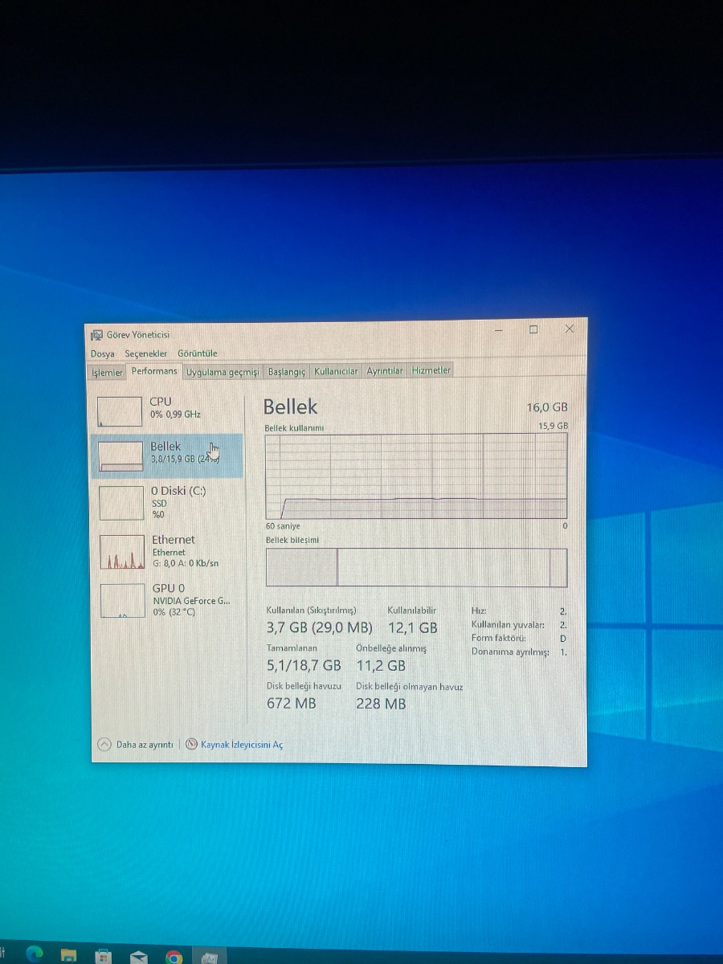Click the 0% 0,99 GHz CPU reading
Screen dimensions: 723x964
coord(175,415)
